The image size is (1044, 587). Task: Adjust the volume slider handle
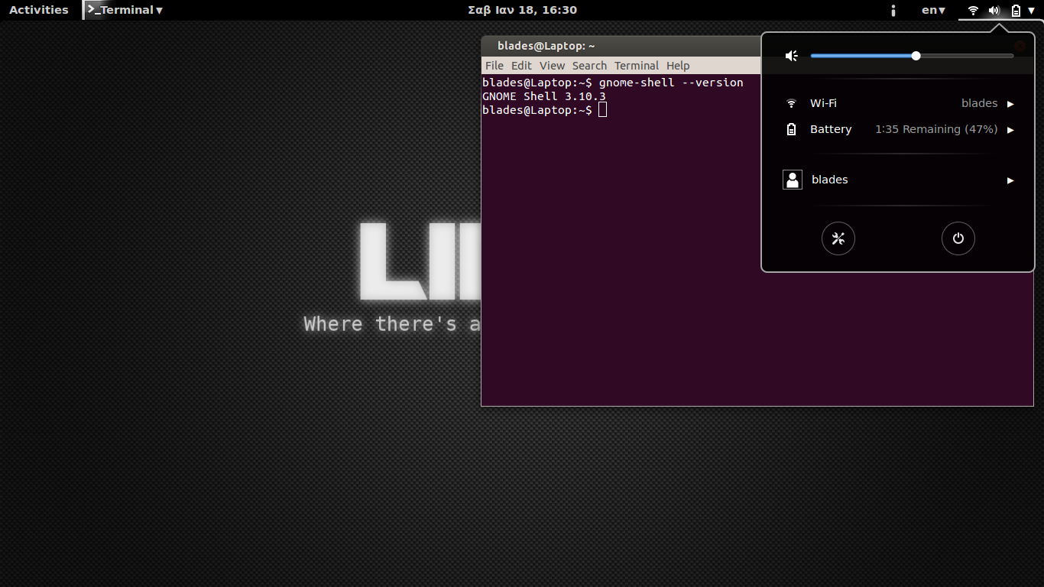click(915, 55)
